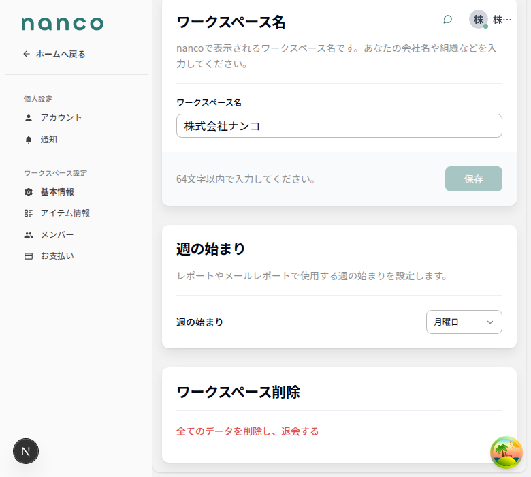Click the back arrow beside ホームへ戻る
Screen dimensions: 531x477
click(x=27, y=54)
